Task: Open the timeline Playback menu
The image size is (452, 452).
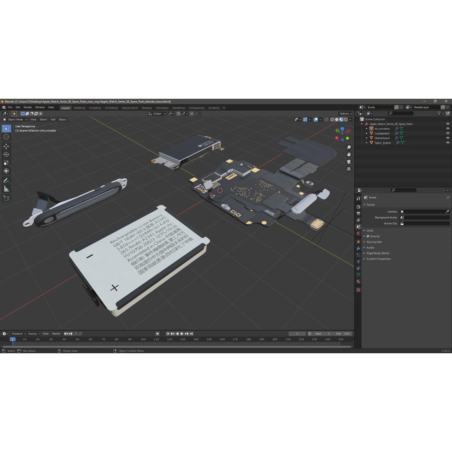Action: [x=18, y=334]
